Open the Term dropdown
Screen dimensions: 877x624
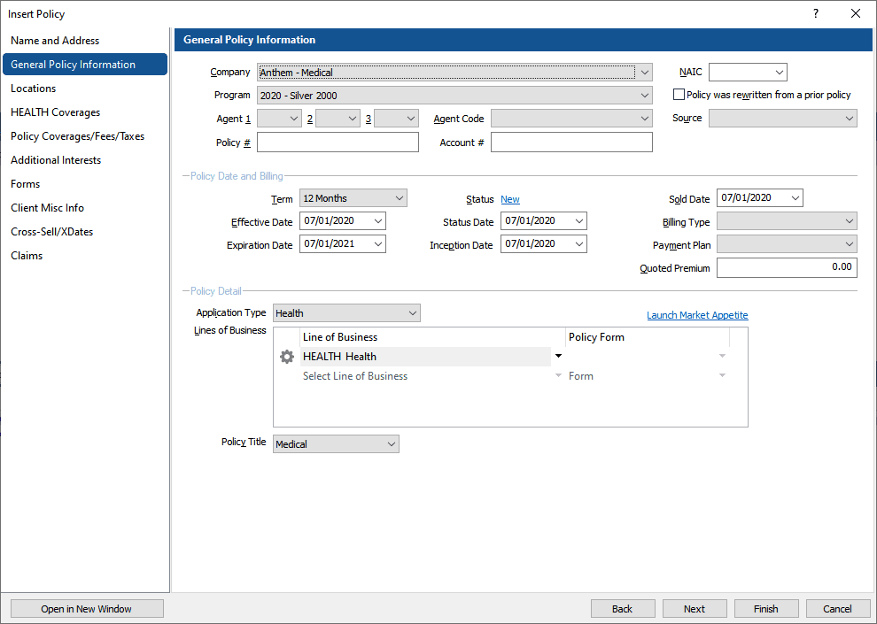[400, 198]
